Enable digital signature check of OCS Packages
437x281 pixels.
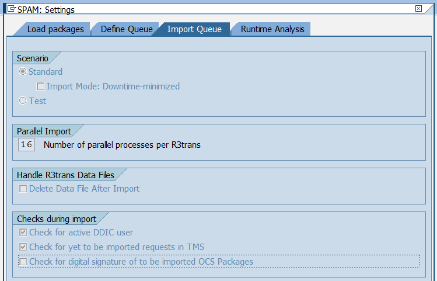click(x=23, y=262)
